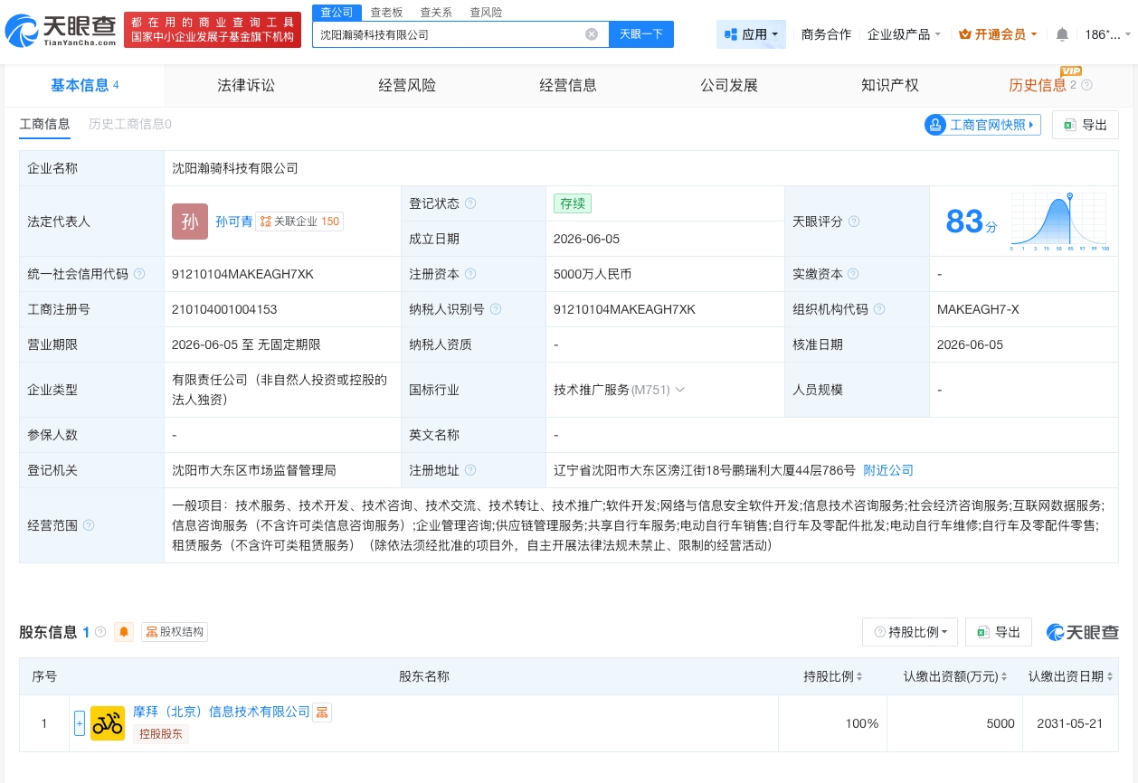Open the 应用 dropdown menu
This screenshot has width=1138, height=783.
pyautogui.click(x=751, y=34)
